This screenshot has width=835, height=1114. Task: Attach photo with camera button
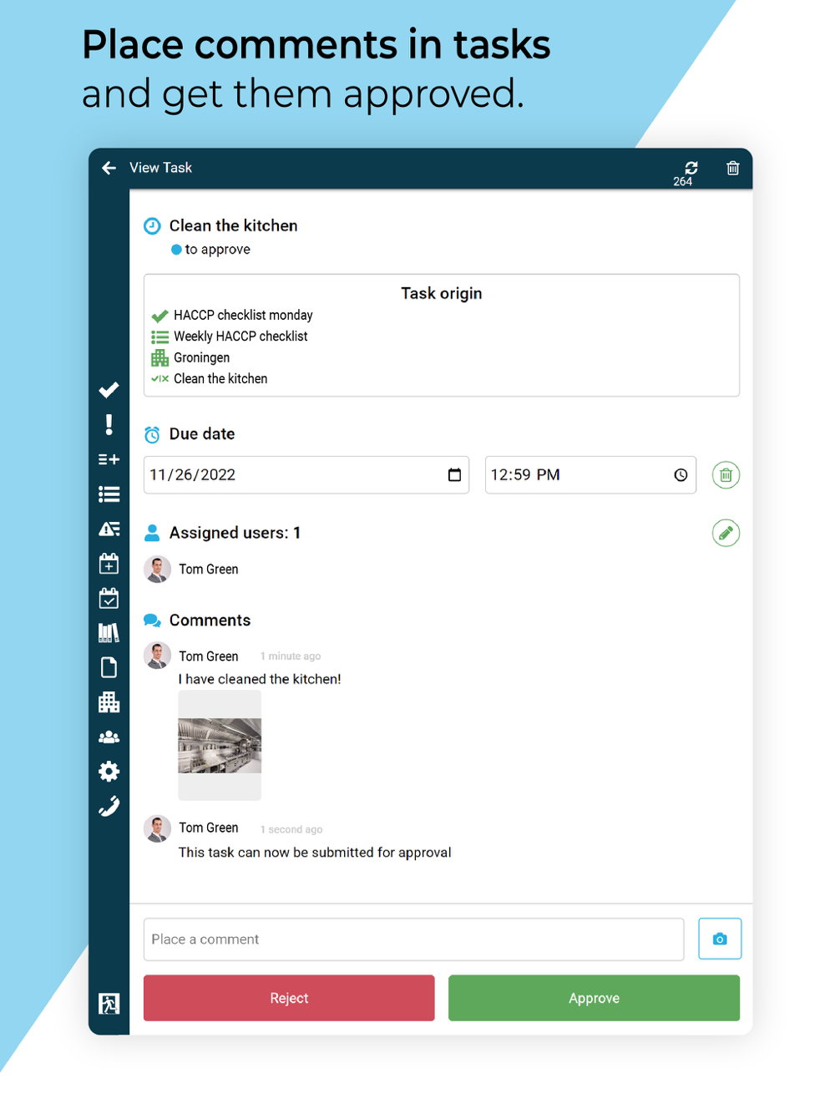click(x=720, y=939)
